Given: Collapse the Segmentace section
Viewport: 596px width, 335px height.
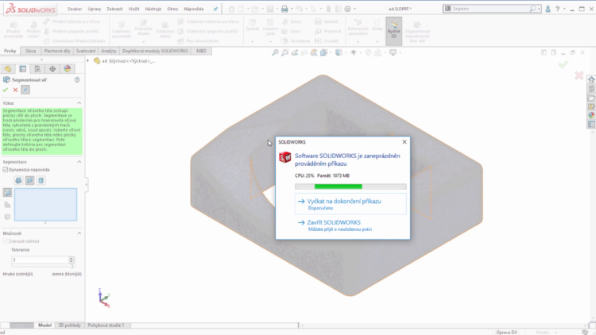Looking at the screenshot, I should click(x=79, y=162).
